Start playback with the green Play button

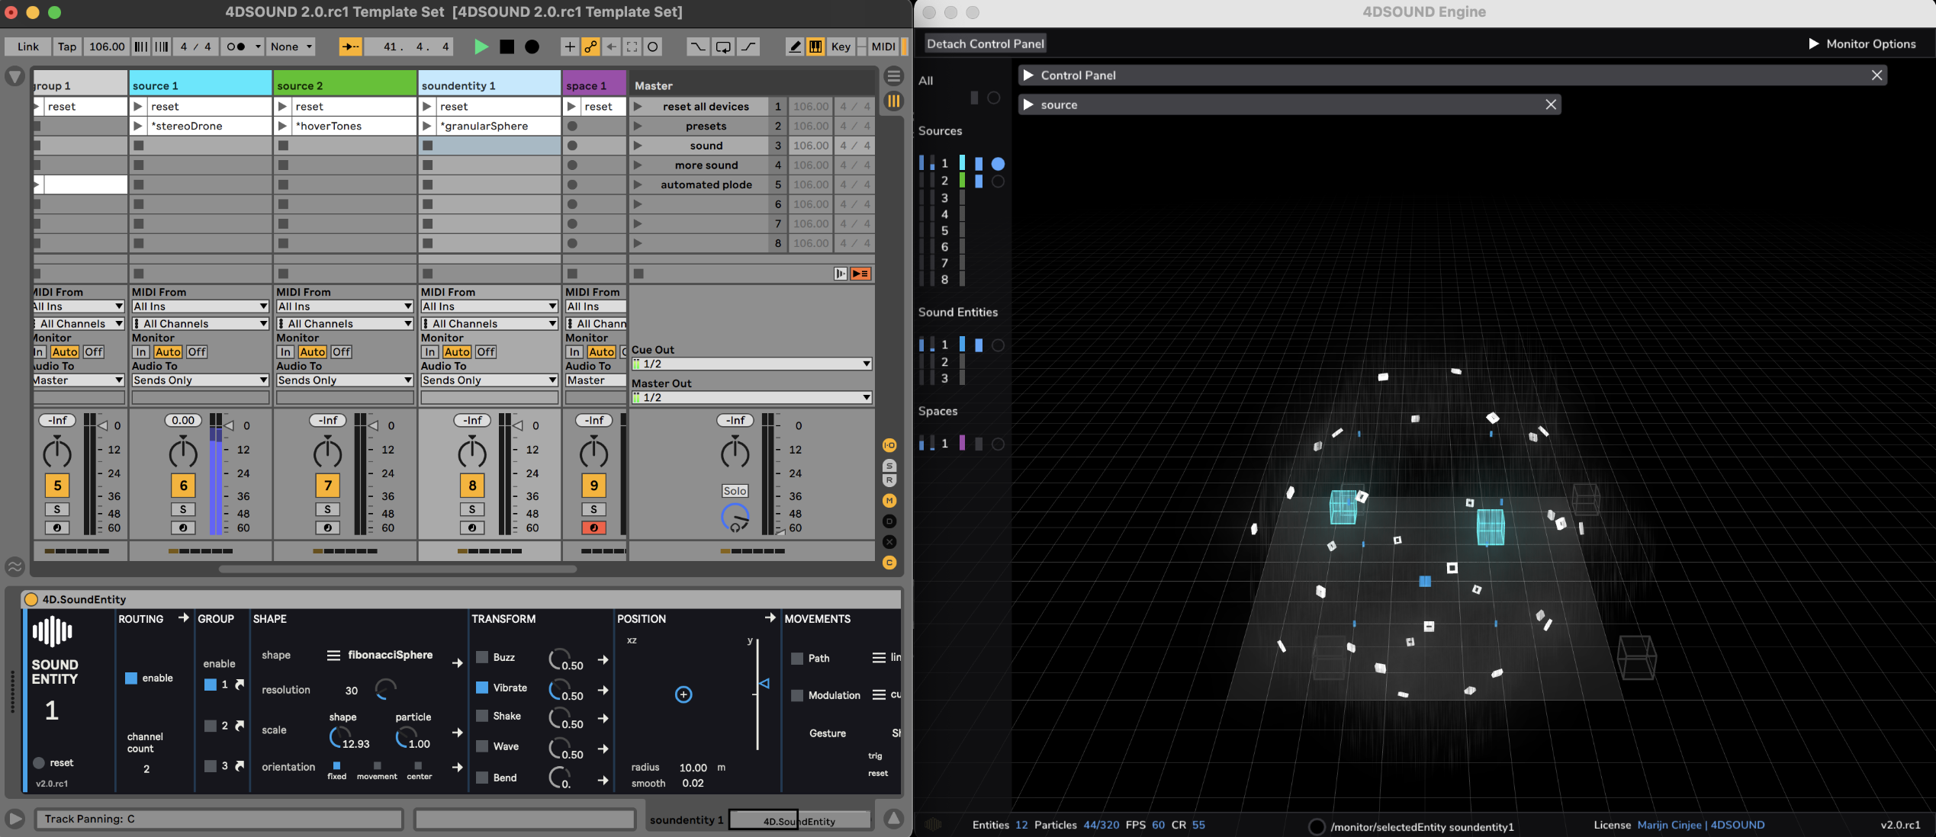(x=481, y=46)
